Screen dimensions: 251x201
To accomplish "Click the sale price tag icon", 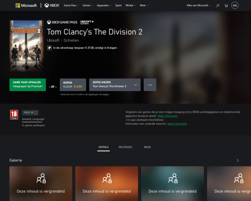I will coord(49,48).
